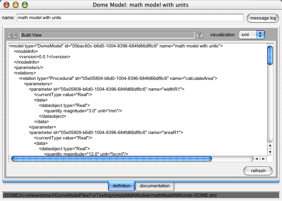Click the <version>0.0.1</version> line
Viewport: 282px width, 201px height.
[45, 57]
